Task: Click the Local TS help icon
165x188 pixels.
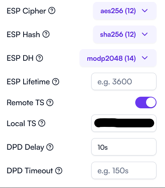Action: (42, 123)
